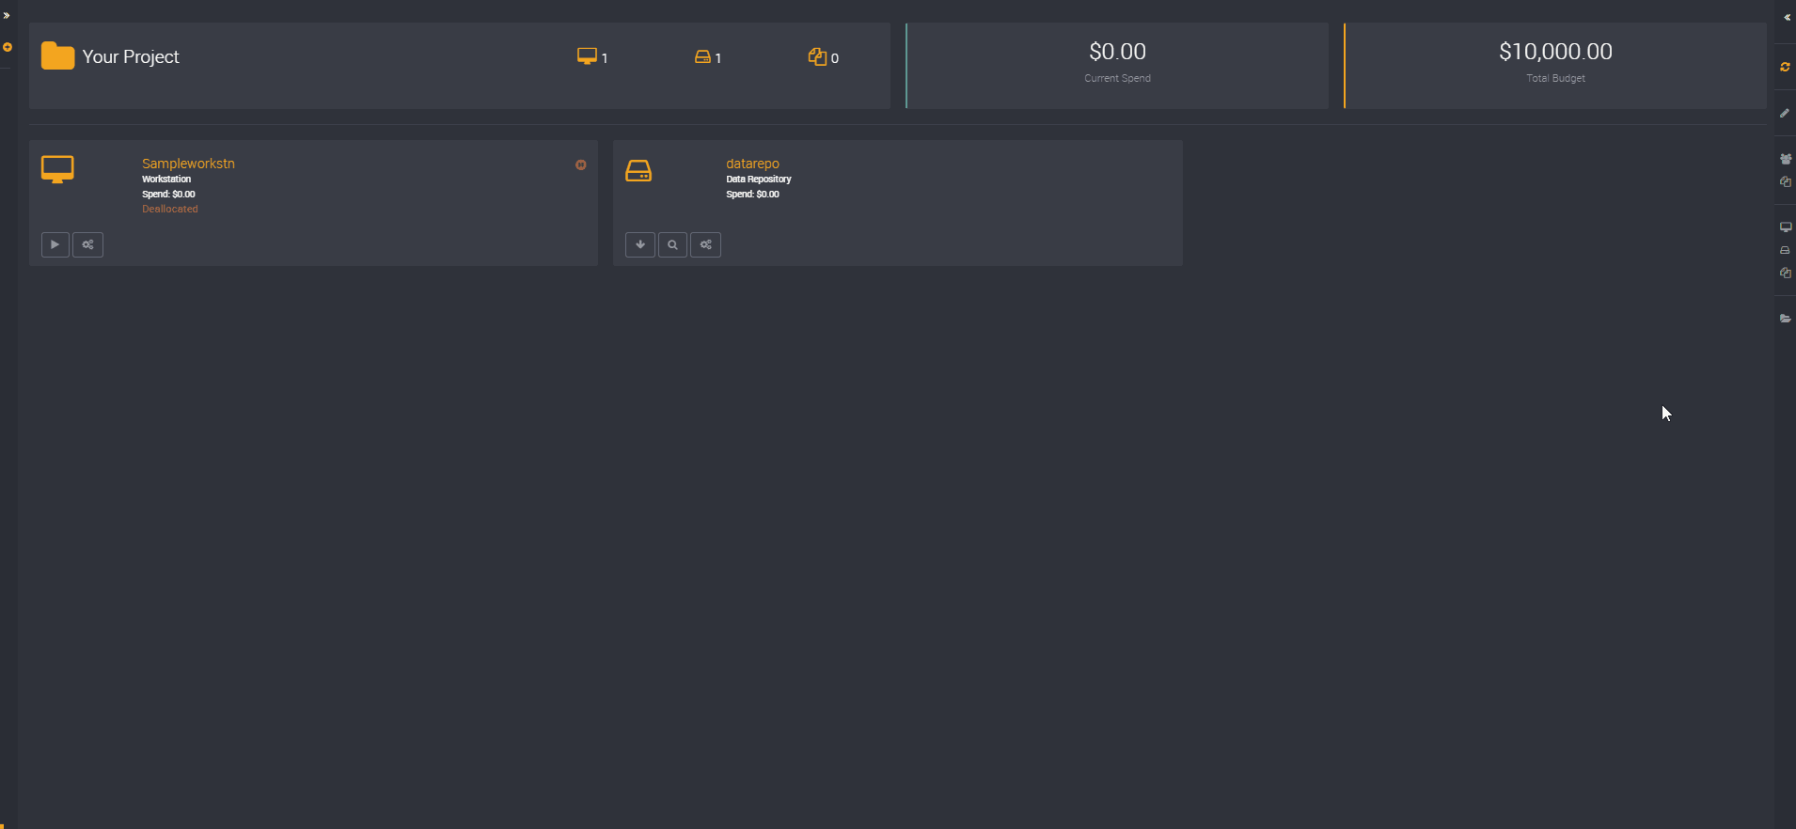Click the copy icon below drive icon in sidebar
The width and height of the screenshot is (1796, 829).
[1786, 273]
